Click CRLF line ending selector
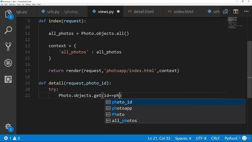252x142 pixels. coord(215,138)
